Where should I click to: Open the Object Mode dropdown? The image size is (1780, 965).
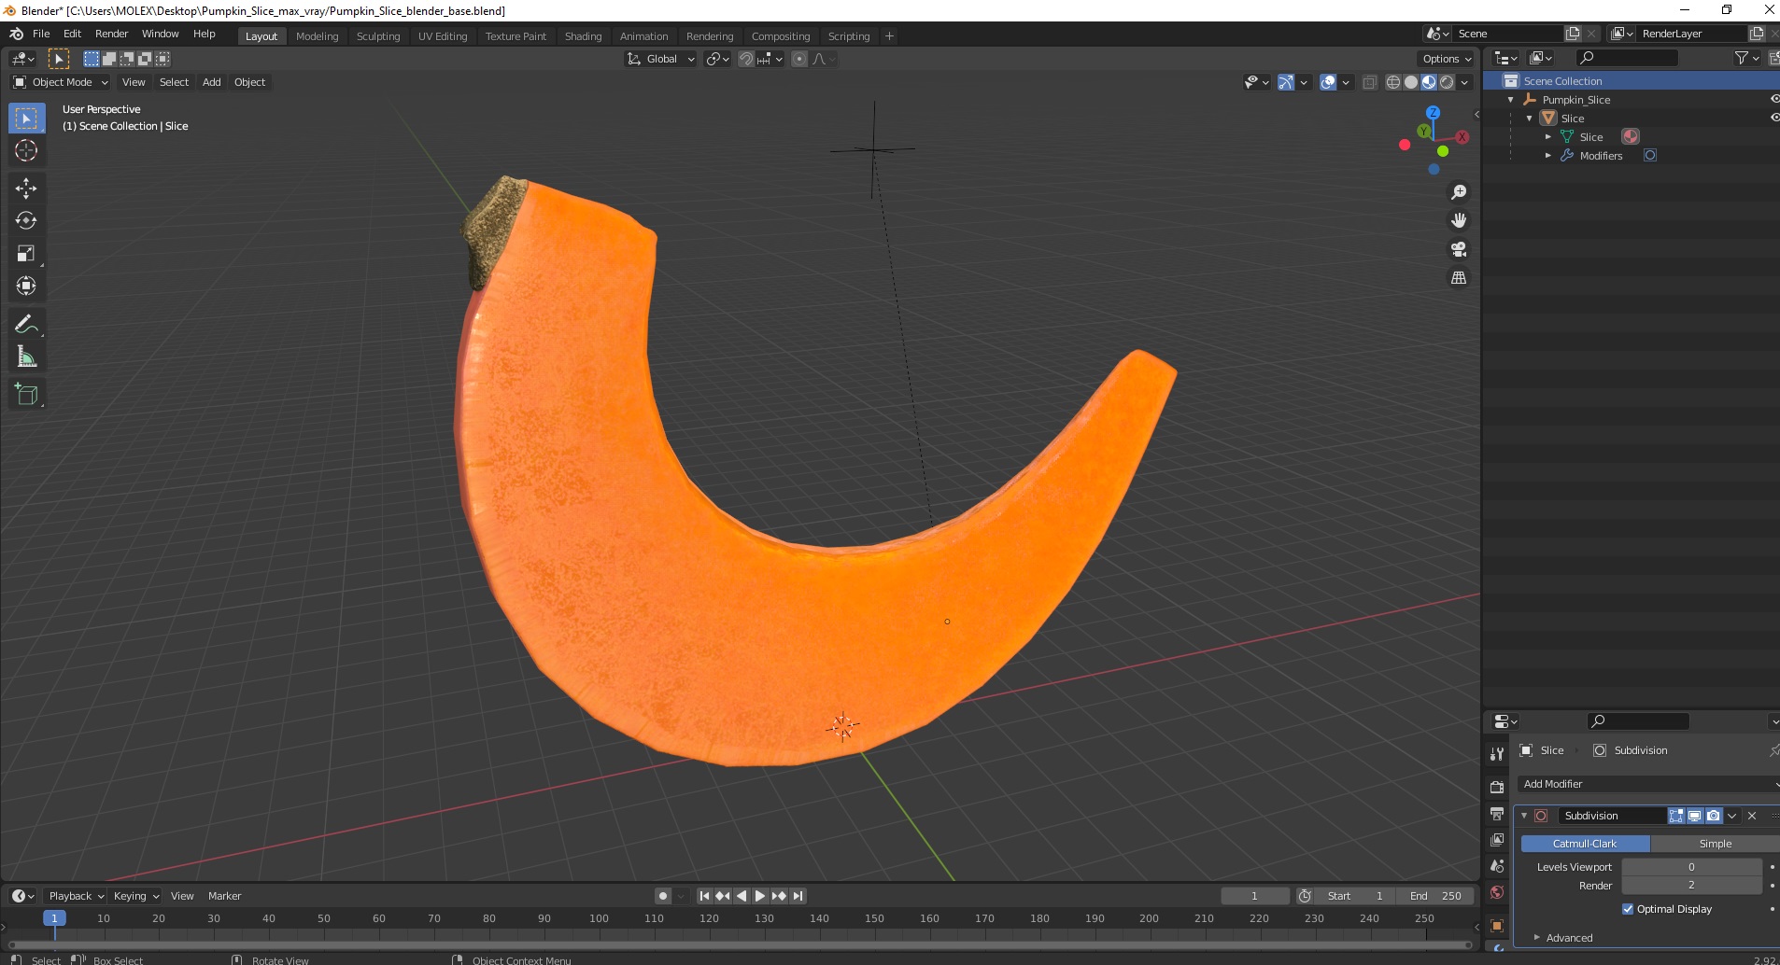click(61, 82)
